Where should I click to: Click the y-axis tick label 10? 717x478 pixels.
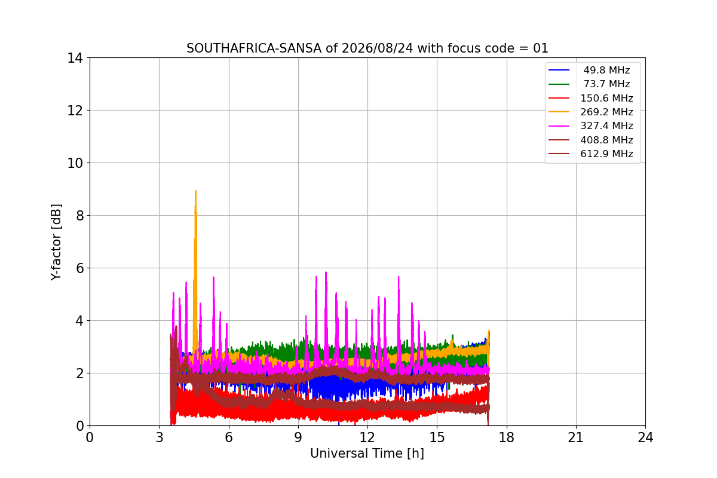[x=75, y=163]
